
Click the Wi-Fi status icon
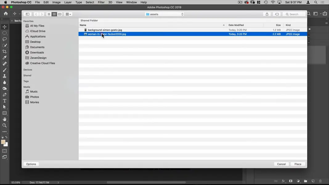273,2
